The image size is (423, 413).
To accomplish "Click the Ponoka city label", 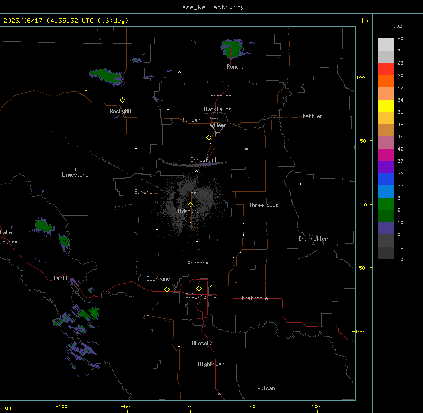I will point(236,67).
